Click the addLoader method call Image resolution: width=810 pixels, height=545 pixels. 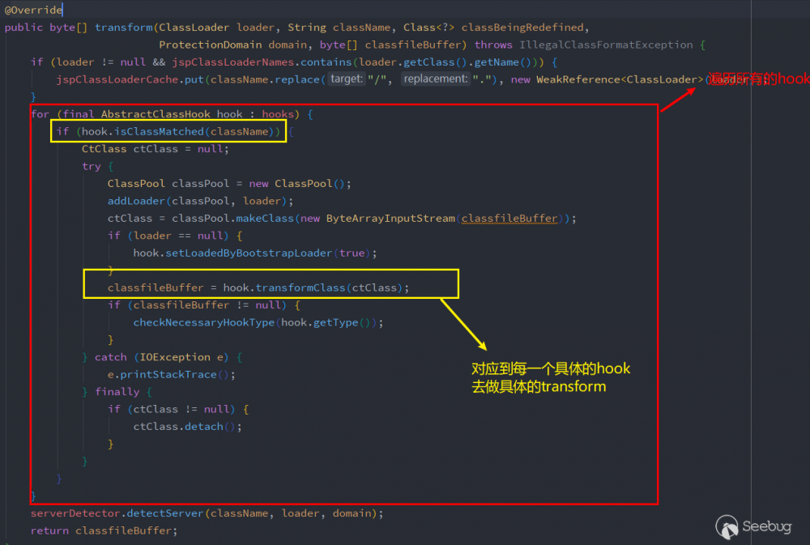(136, 201)
